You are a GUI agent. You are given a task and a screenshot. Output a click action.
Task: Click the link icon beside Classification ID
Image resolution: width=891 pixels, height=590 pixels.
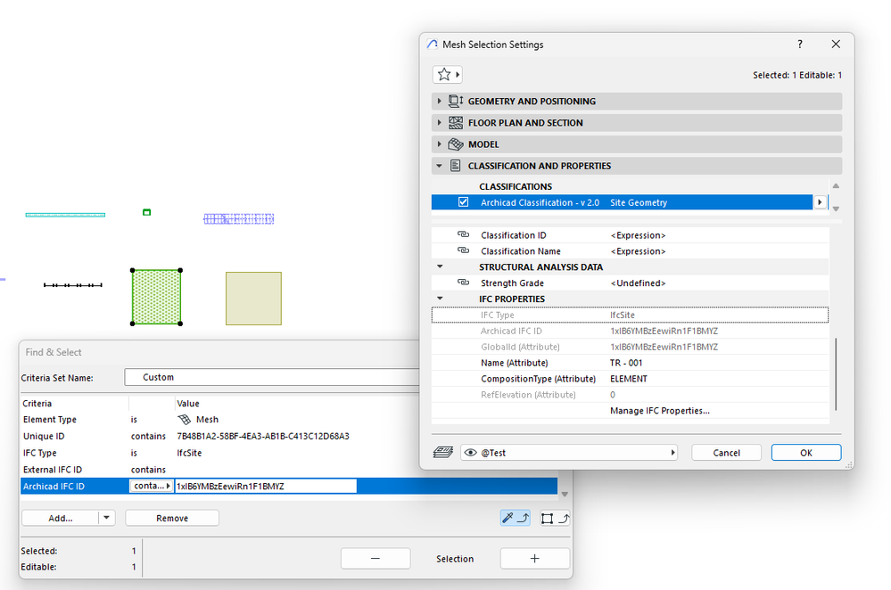pos(464,234)
